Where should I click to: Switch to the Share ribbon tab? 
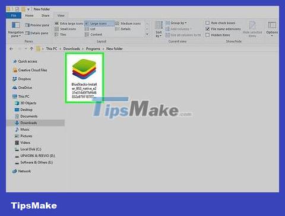tap(45, 15)
